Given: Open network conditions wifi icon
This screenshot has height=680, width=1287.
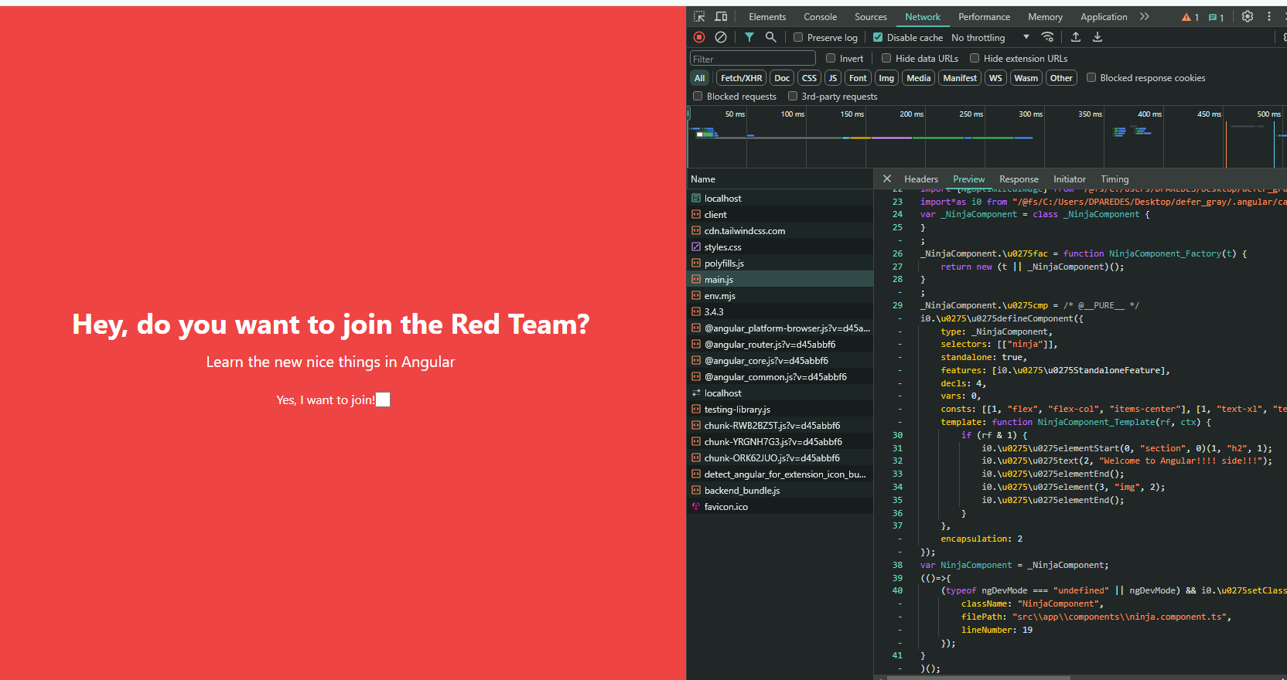Looking at the screenshot, I should point(1047,37).
